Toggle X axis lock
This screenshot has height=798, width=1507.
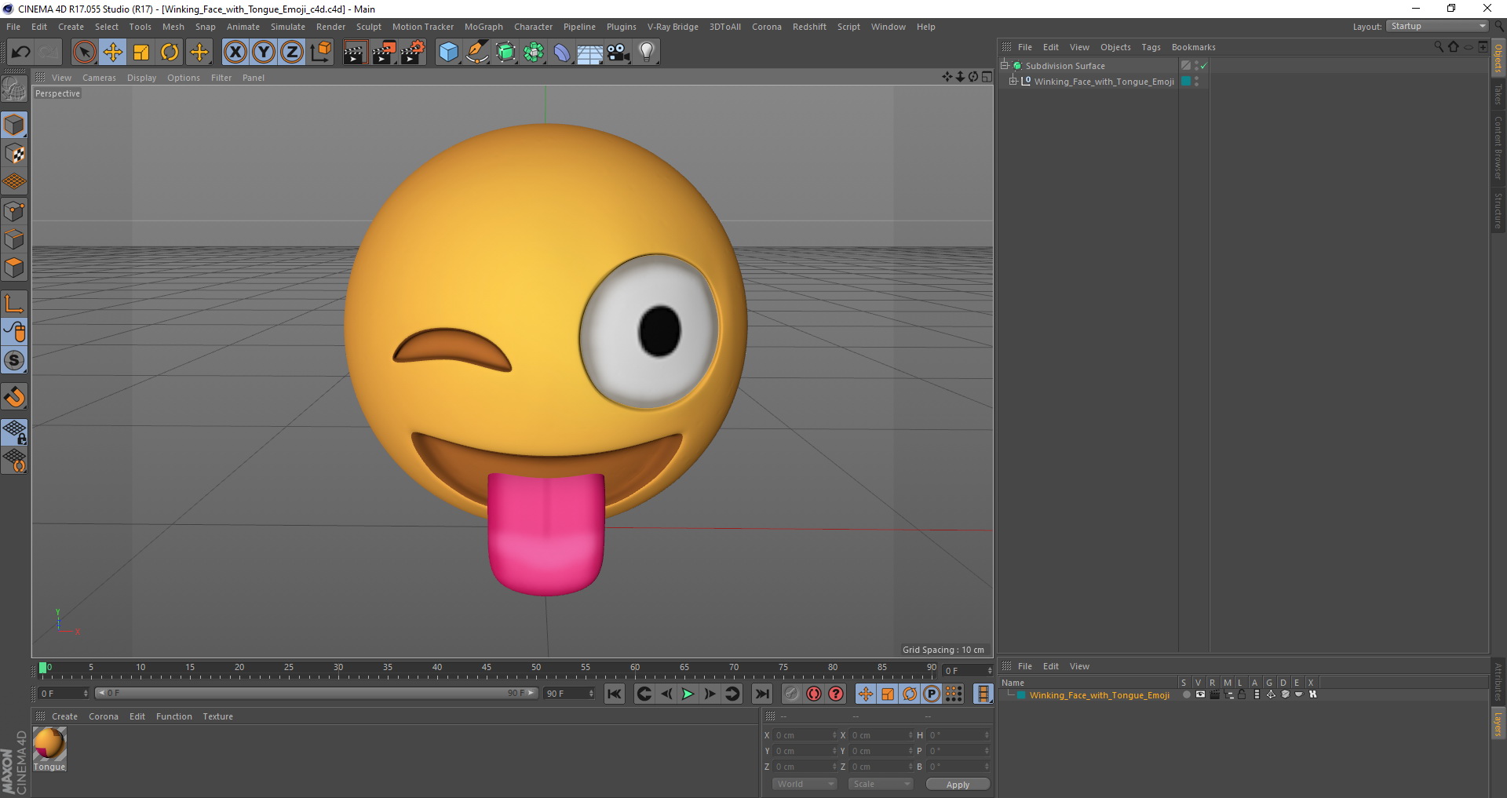[x=235, y=52]
